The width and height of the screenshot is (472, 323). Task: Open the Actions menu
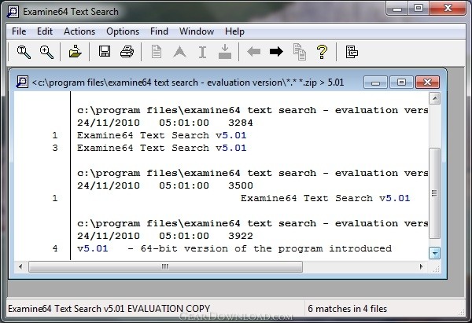(79, 31)
